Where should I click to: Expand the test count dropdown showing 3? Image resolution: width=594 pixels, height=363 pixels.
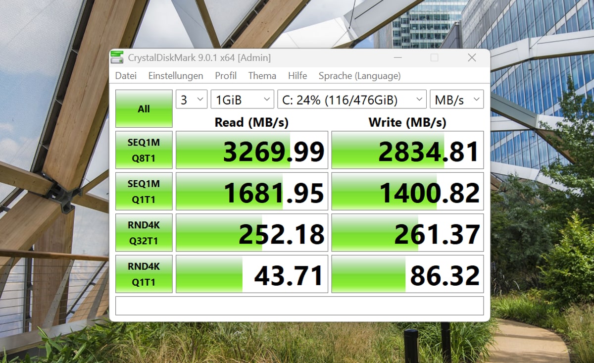[192, 100]
